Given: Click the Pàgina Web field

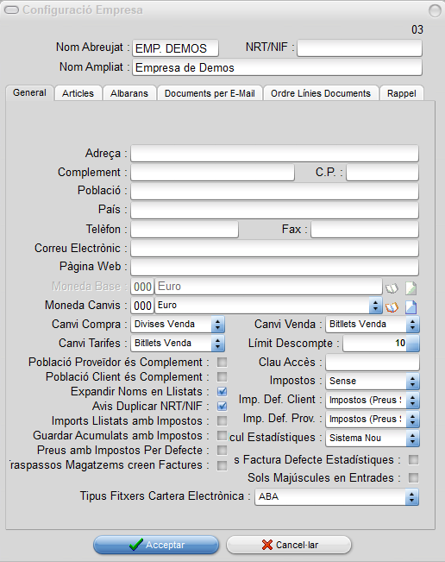Looking at the screenshot, I should (274, 268).
